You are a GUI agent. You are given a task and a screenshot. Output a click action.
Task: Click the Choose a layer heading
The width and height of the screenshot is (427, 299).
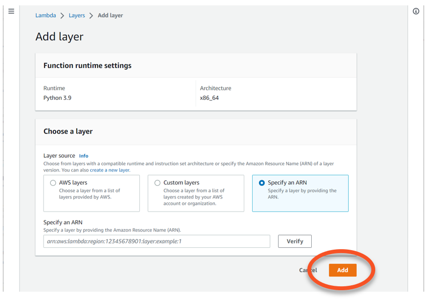68,131
